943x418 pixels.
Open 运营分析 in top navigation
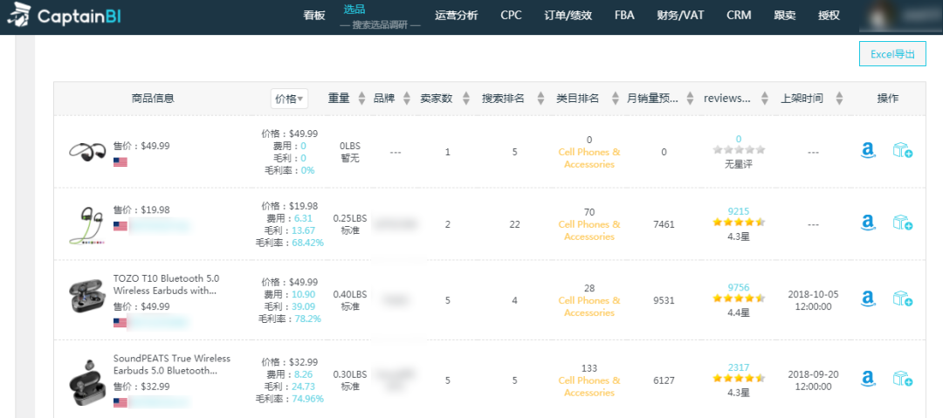coord(457,16)
